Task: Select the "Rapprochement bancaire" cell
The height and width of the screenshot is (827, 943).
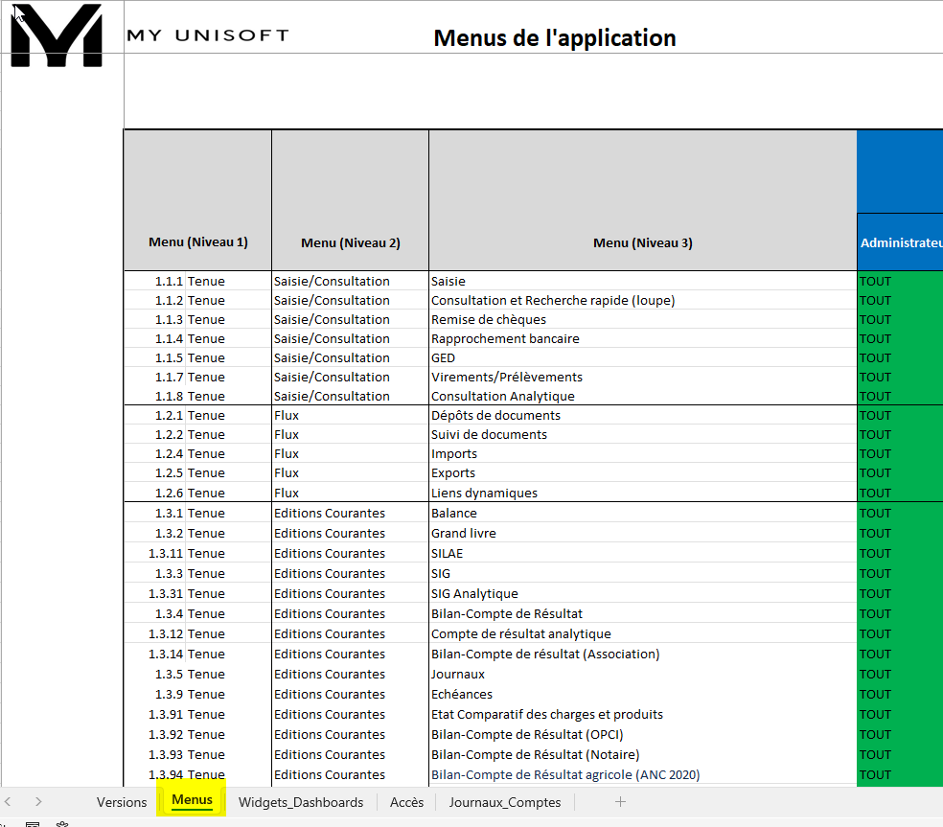Action: click(x=643, y=339)
